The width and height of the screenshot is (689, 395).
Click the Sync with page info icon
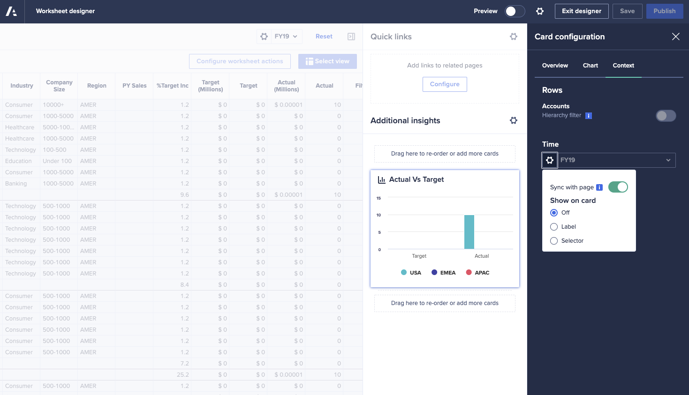point(599,187)
